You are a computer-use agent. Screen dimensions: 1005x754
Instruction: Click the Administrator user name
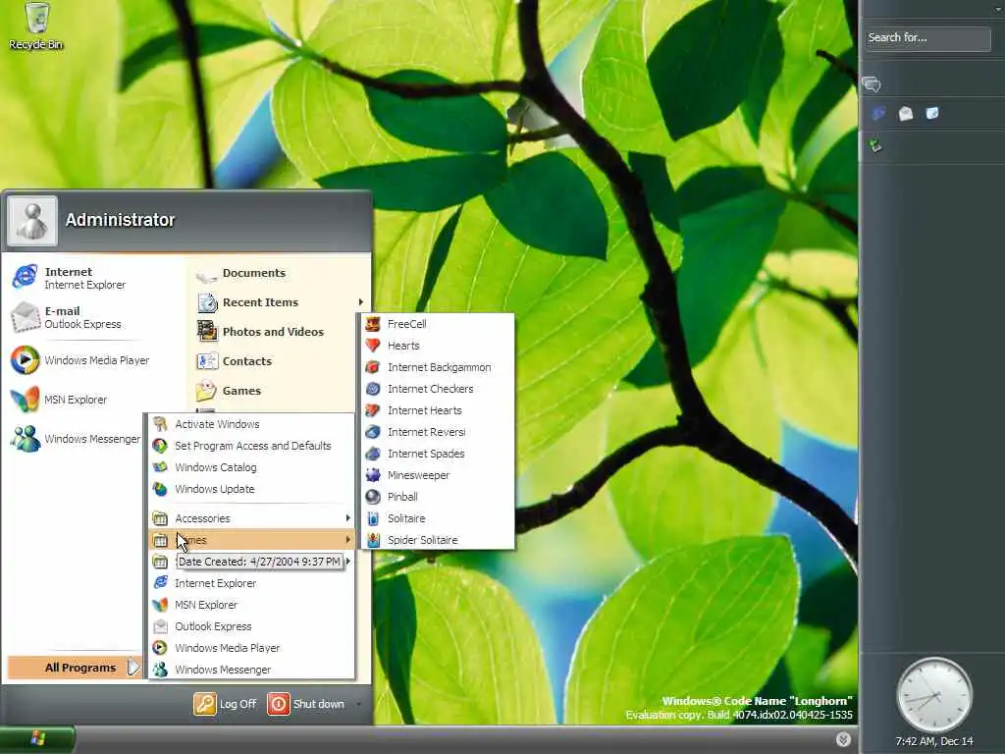(x=120, y=220)
